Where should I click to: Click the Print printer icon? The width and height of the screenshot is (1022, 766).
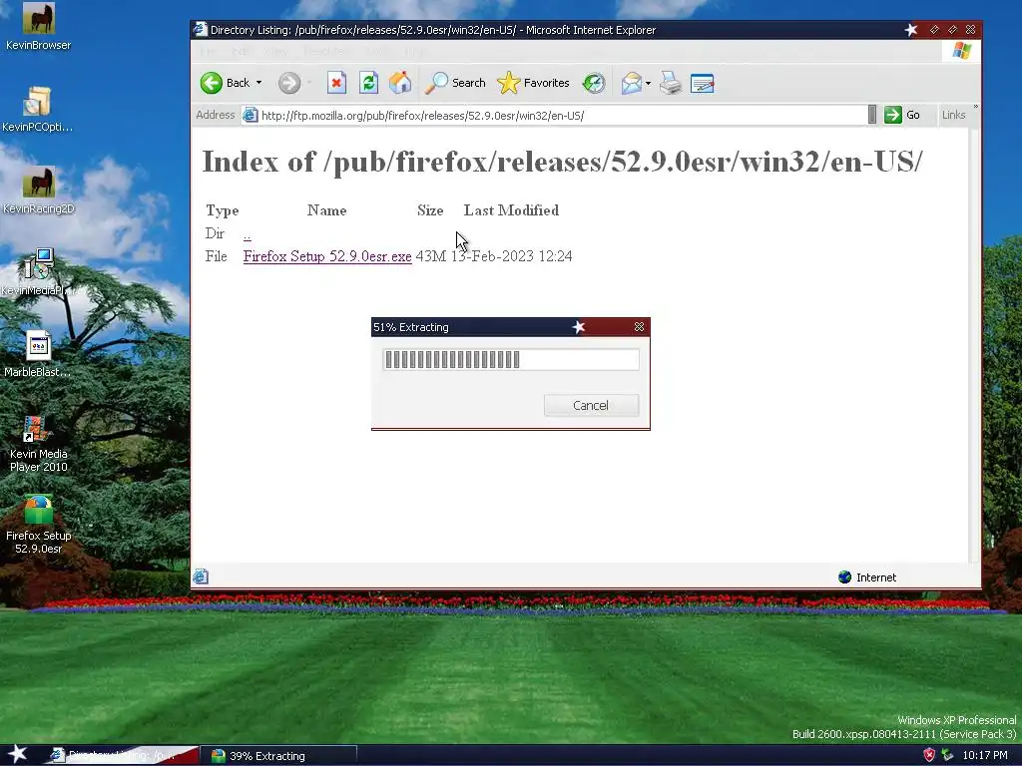pyautogui.click(x=670, y=83)
